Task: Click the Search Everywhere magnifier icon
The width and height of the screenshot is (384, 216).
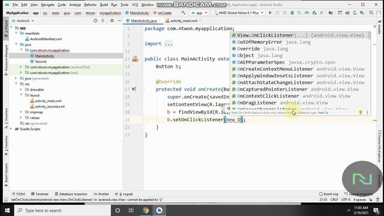Action: 371,13
